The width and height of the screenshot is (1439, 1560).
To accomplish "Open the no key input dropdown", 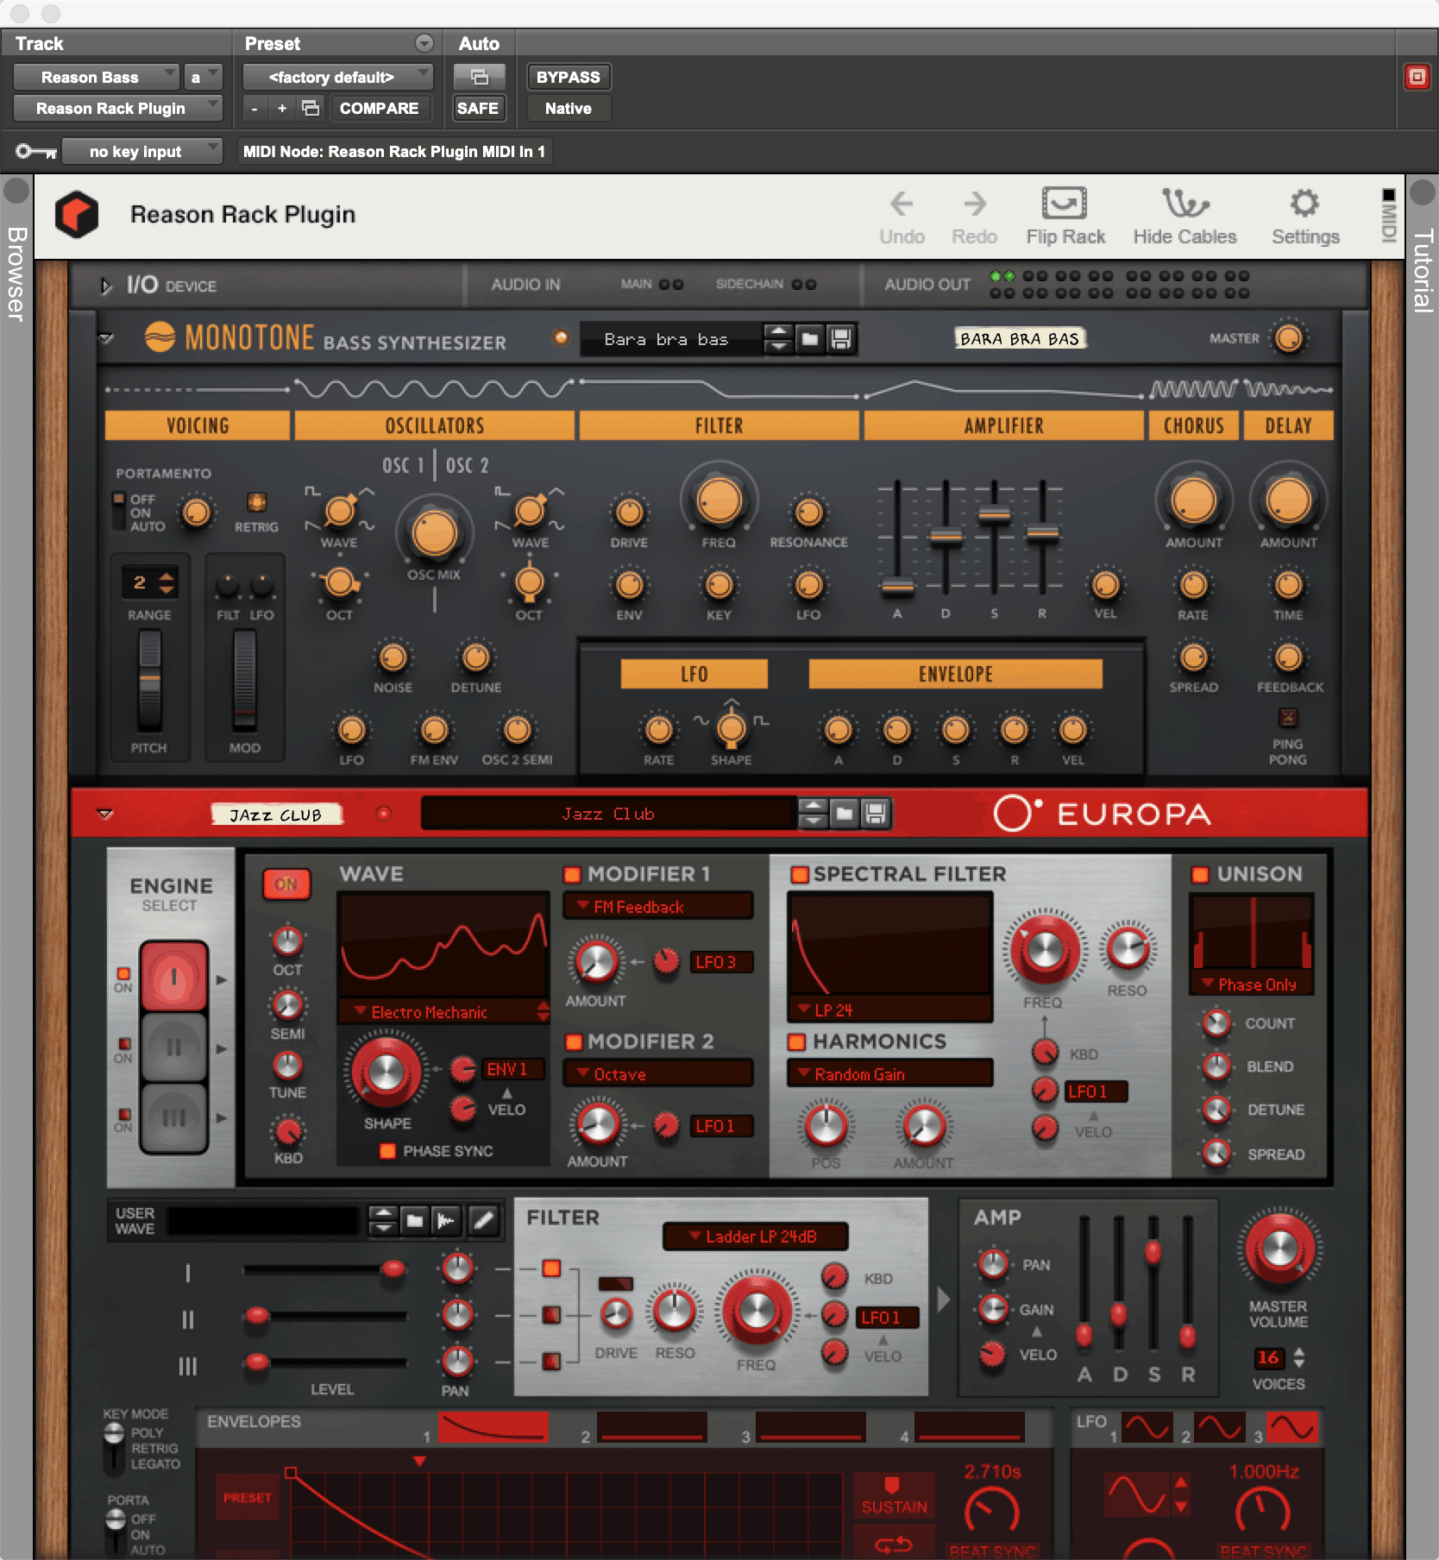I will 142,152.
